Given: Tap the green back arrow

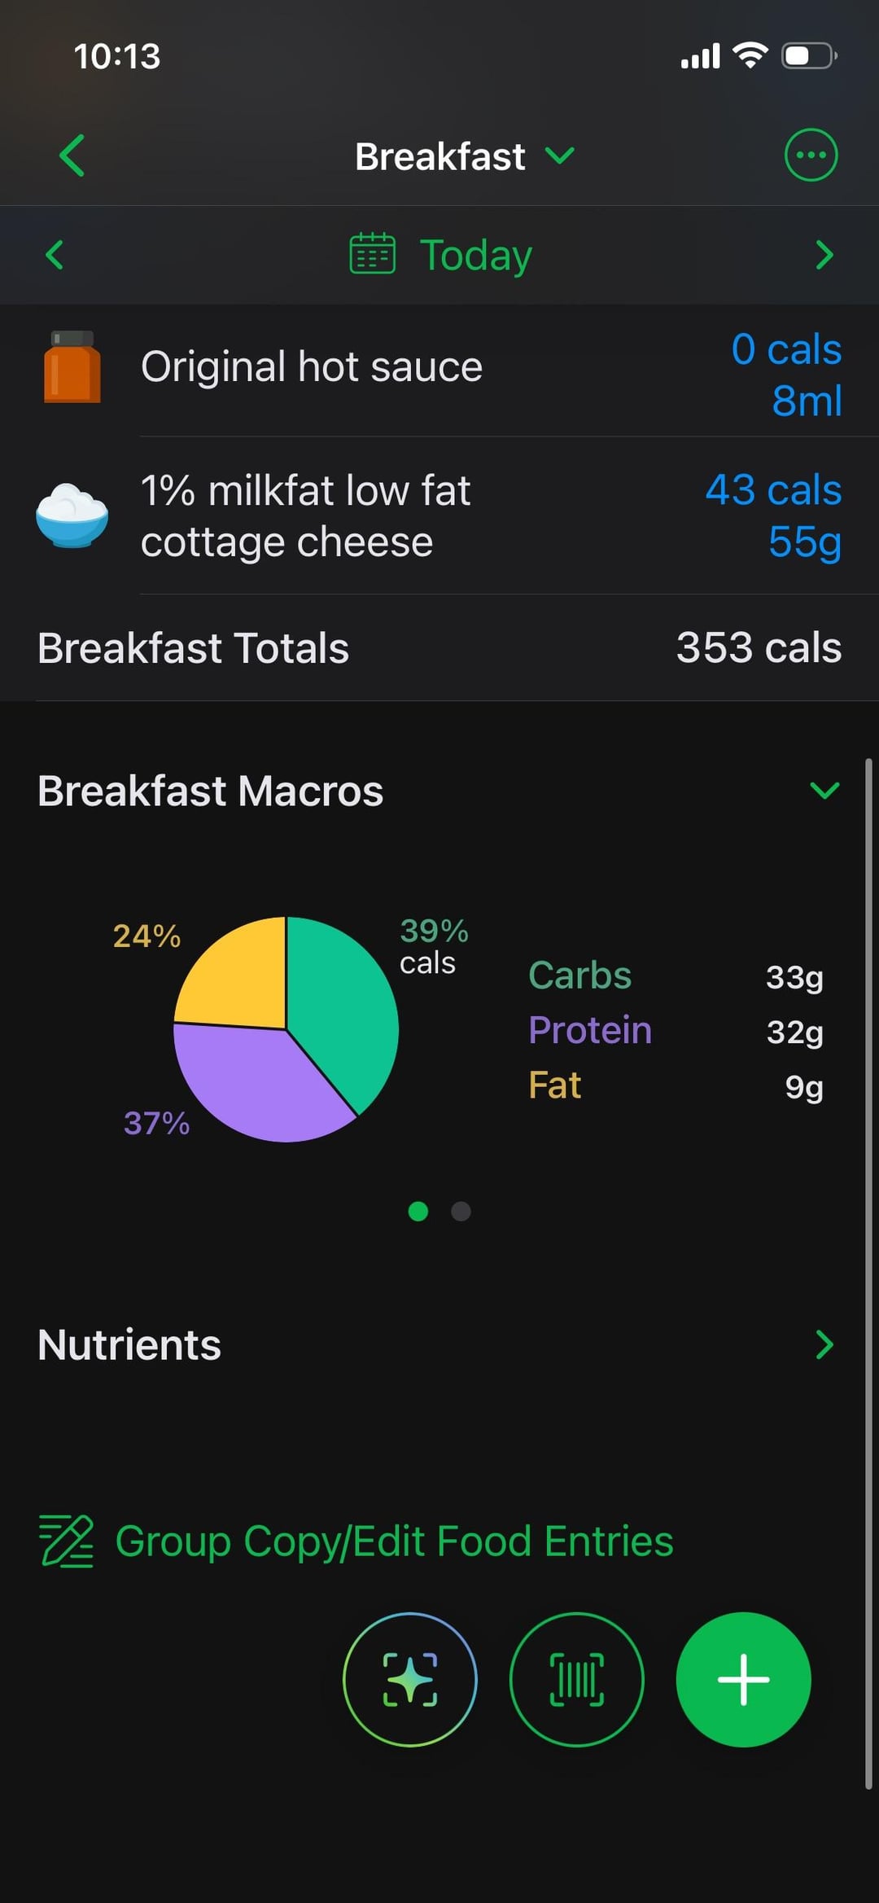Looking at the screenshot, I should tap(72, 156).
